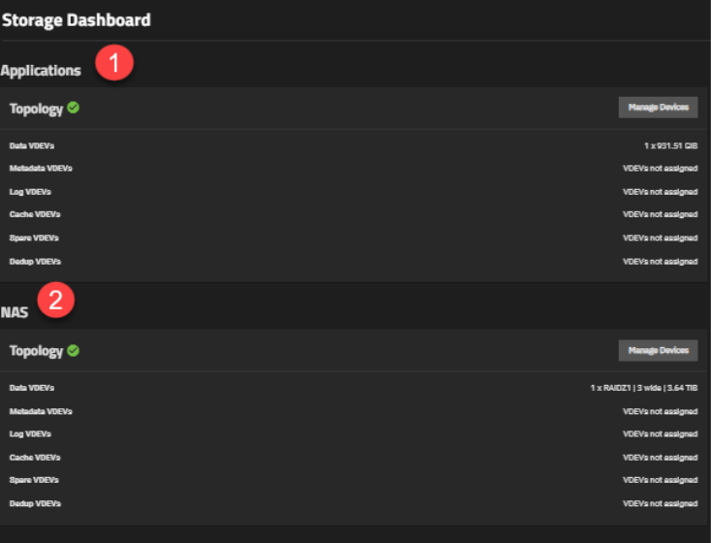Click the Dedup VDEVs row label in Applications
Screen dimensions: 711x543
pos(35,262)
